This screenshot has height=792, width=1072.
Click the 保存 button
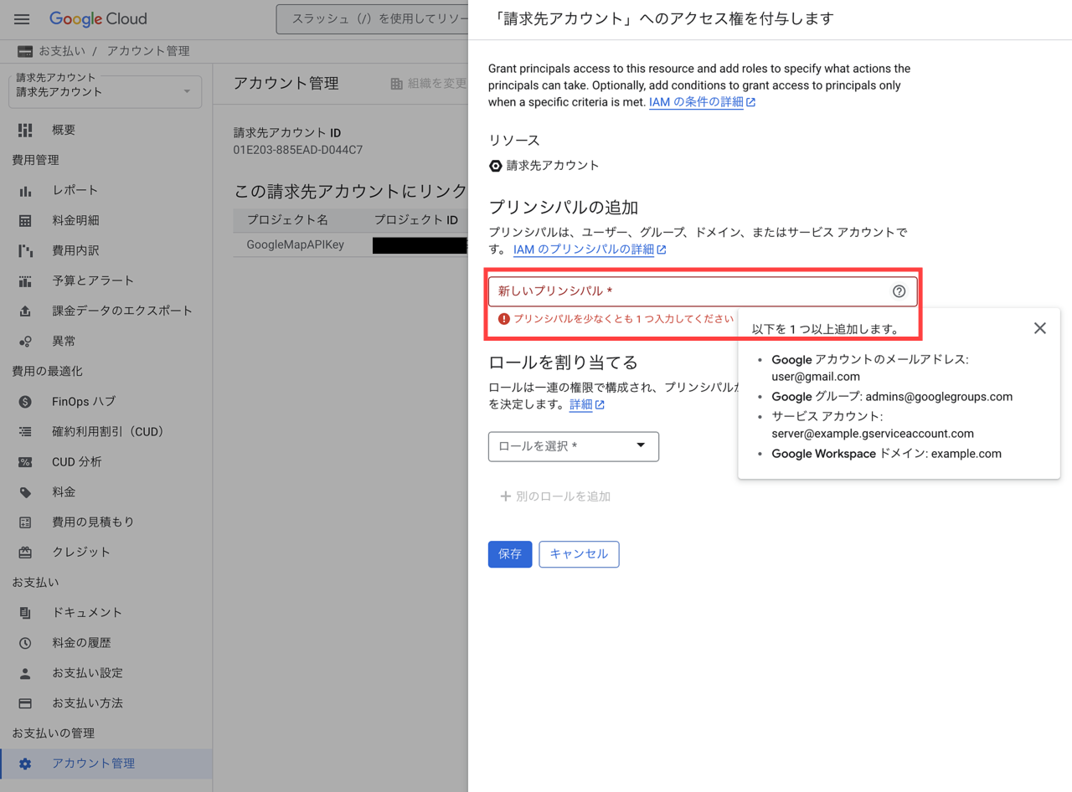click(x=510, y=554)
